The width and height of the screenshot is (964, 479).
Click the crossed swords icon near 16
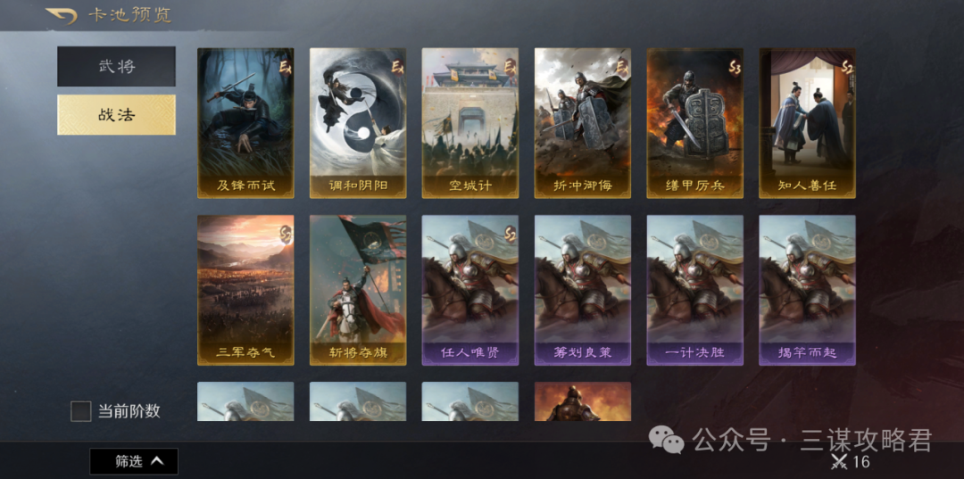[839, 462]
